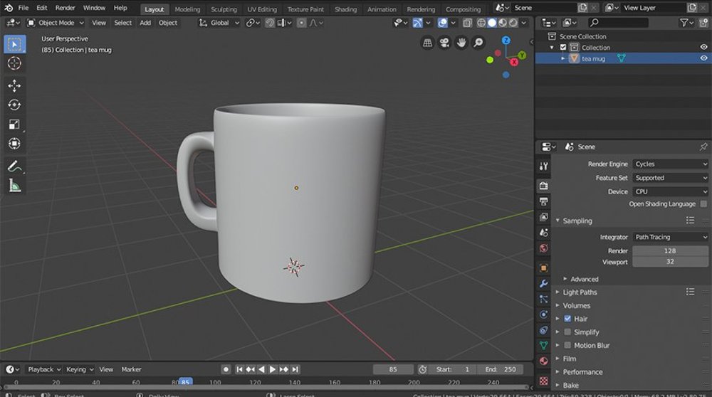This screenshot has height=397, width=712.
Task: Disable the Hair checkbox
Action: (567, 319)
